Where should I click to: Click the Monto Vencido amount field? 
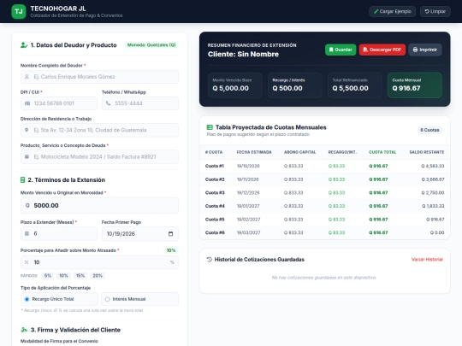[x=99, y=205]
